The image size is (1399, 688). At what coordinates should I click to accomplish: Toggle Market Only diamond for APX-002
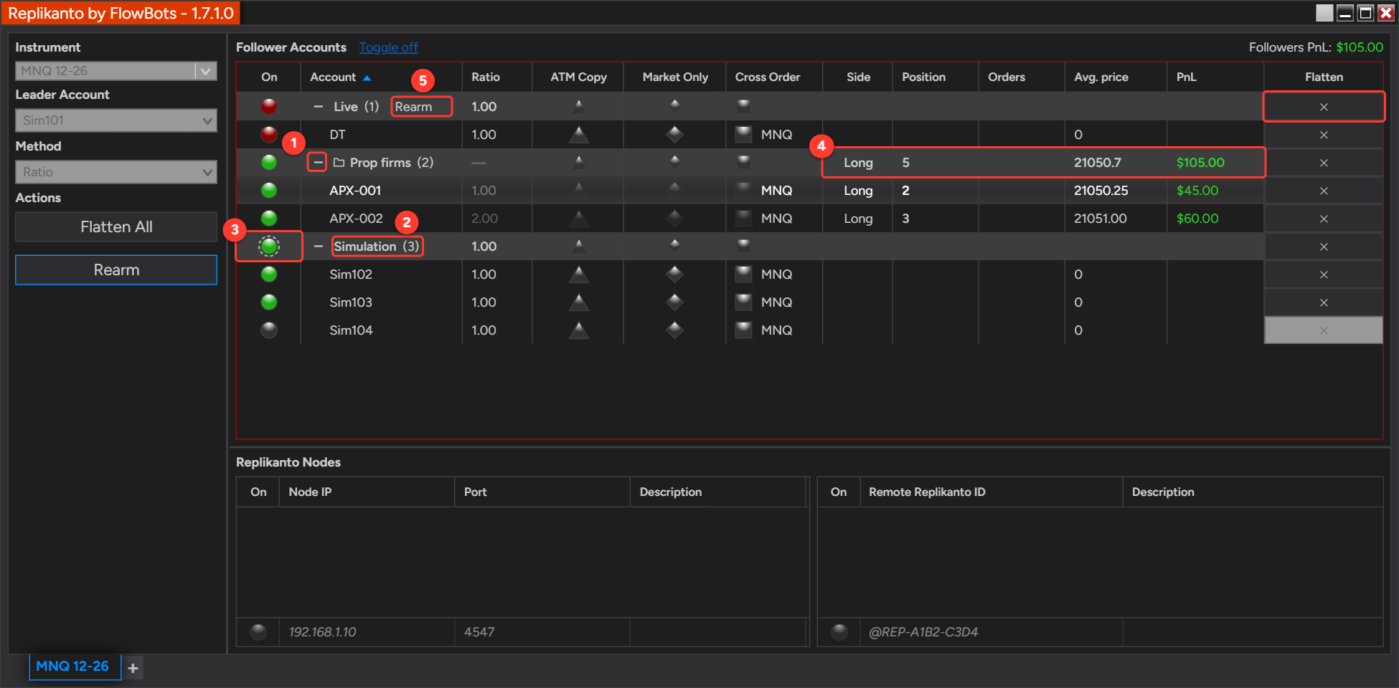674,218
